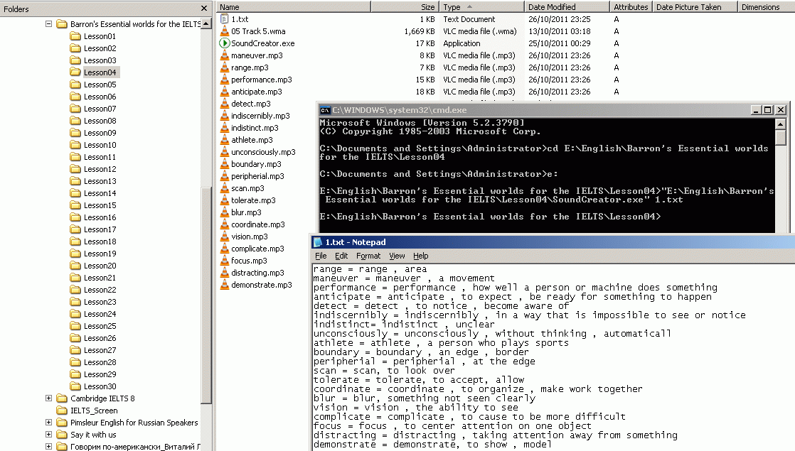Select the Lesson04 folder in the tree
This screenshot has width=795, height=451.
pyautogui.click(x=100, y=72)
